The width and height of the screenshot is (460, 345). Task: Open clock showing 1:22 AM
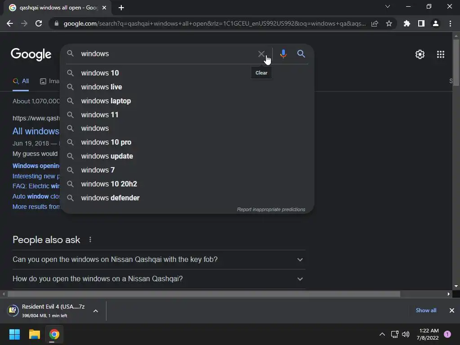coord(428,334)
